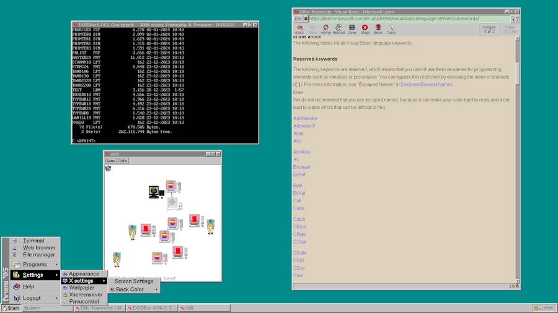Expand the Programs submenu arrow
The width and height of the screenshot is (558, 313).
point(56,264)
